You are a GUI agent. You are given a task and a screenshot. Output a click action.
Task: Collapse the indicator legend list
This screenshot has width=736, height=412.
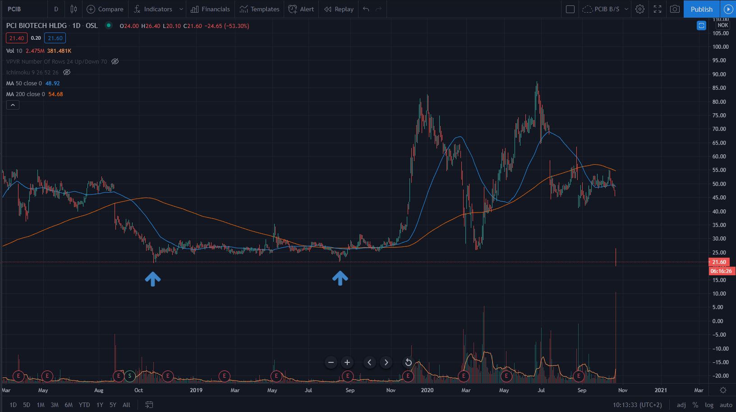13,105
